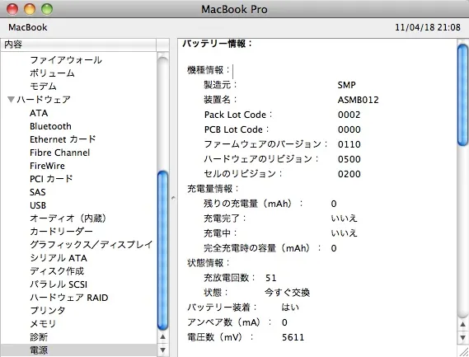The height and width of the screenshot is (357, 469).
Task: Select 診断 in the sidebar
Action: coord(39,336)
